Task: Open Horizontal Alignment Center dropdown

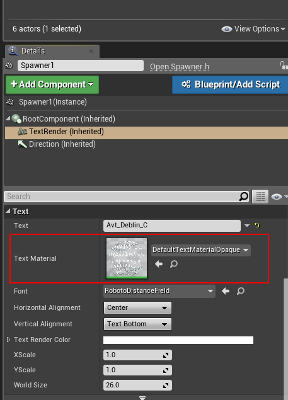Action: click(137, 307)
